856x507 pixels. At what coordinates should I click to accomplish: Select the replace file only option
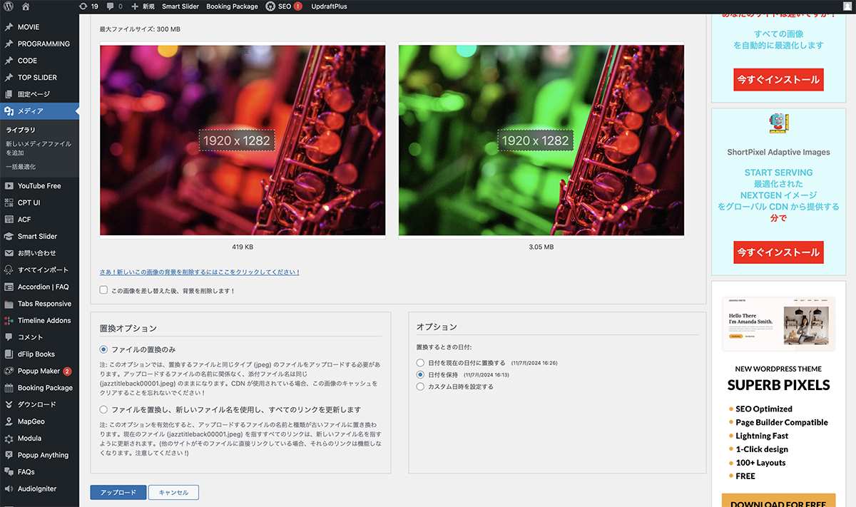pyautogui.click(x=104, y=349)
